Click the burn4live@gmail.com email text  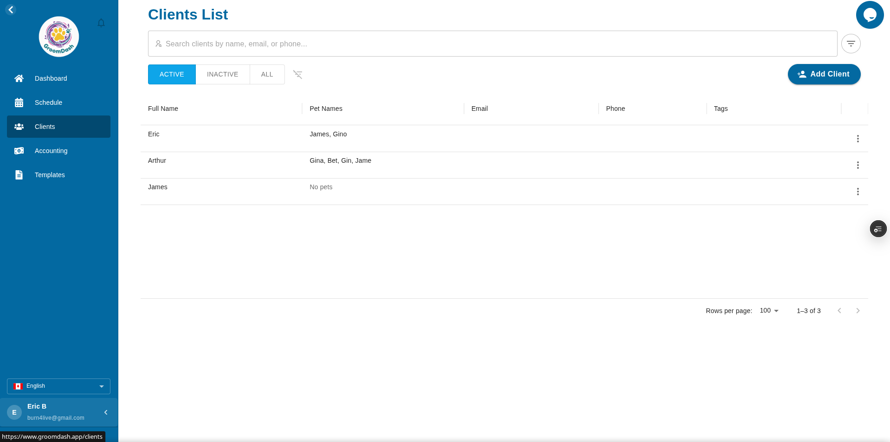pyautogui.click(x=56, y=418)
